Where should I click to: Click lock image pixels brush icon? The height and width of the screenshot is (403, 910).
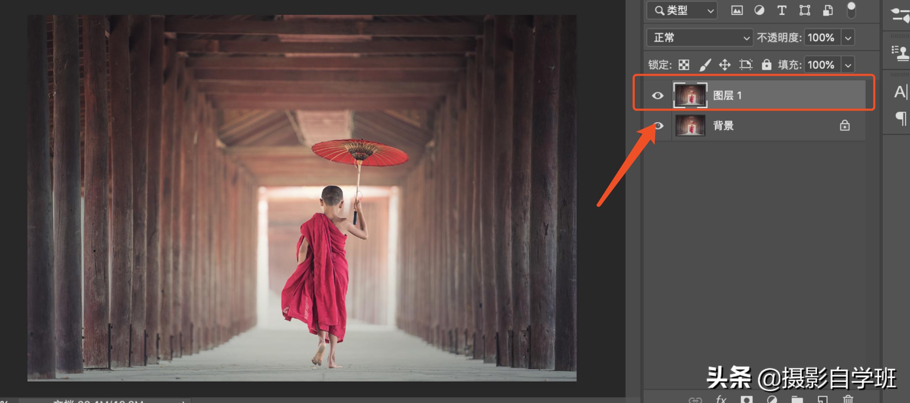click(705, 65)
